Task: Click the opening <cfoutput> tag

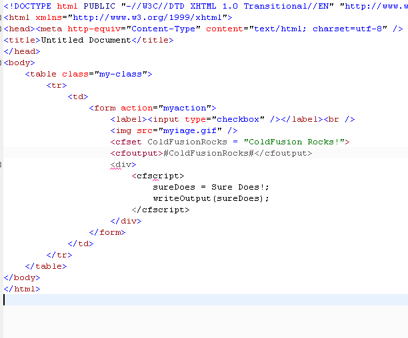Action: coord(137,153)
